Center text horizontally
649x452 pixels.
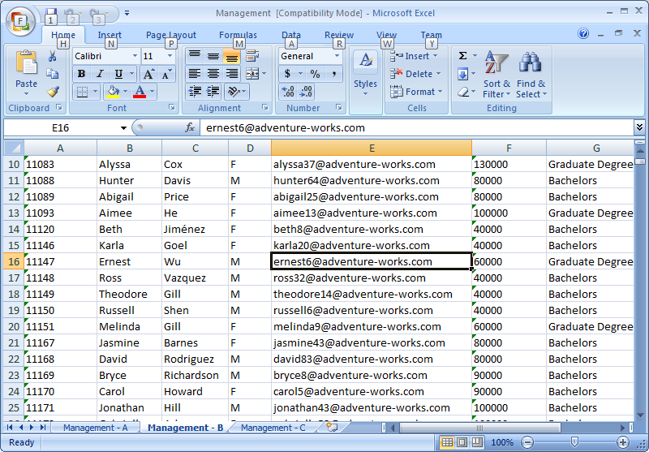213,74
